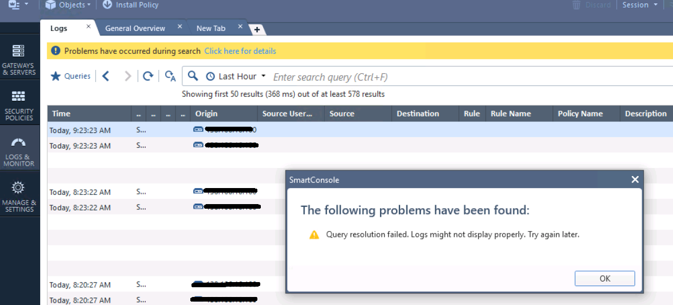Screen dimensions: 673x305
Task: Select the first 8:20:27 AM log row
Action: pos(167,284)
